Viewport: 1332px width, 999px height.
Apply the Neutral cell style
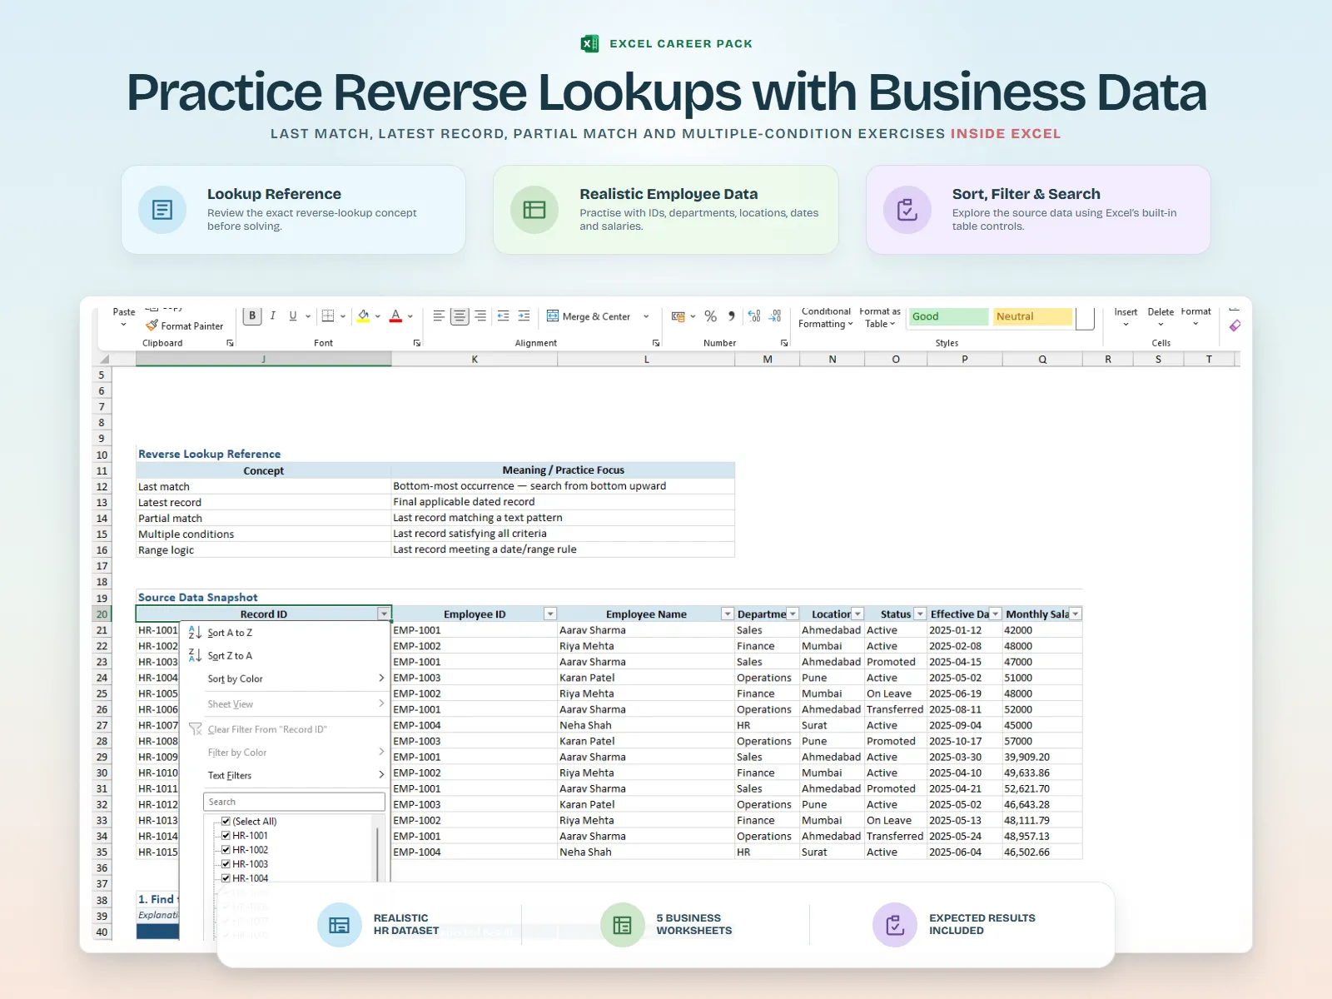coord(1032,316)
